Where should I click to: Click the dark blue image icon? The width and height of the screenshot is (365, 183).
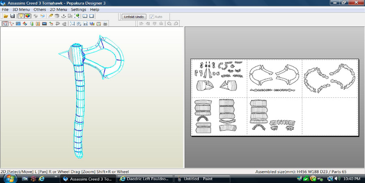coord(45,24)
